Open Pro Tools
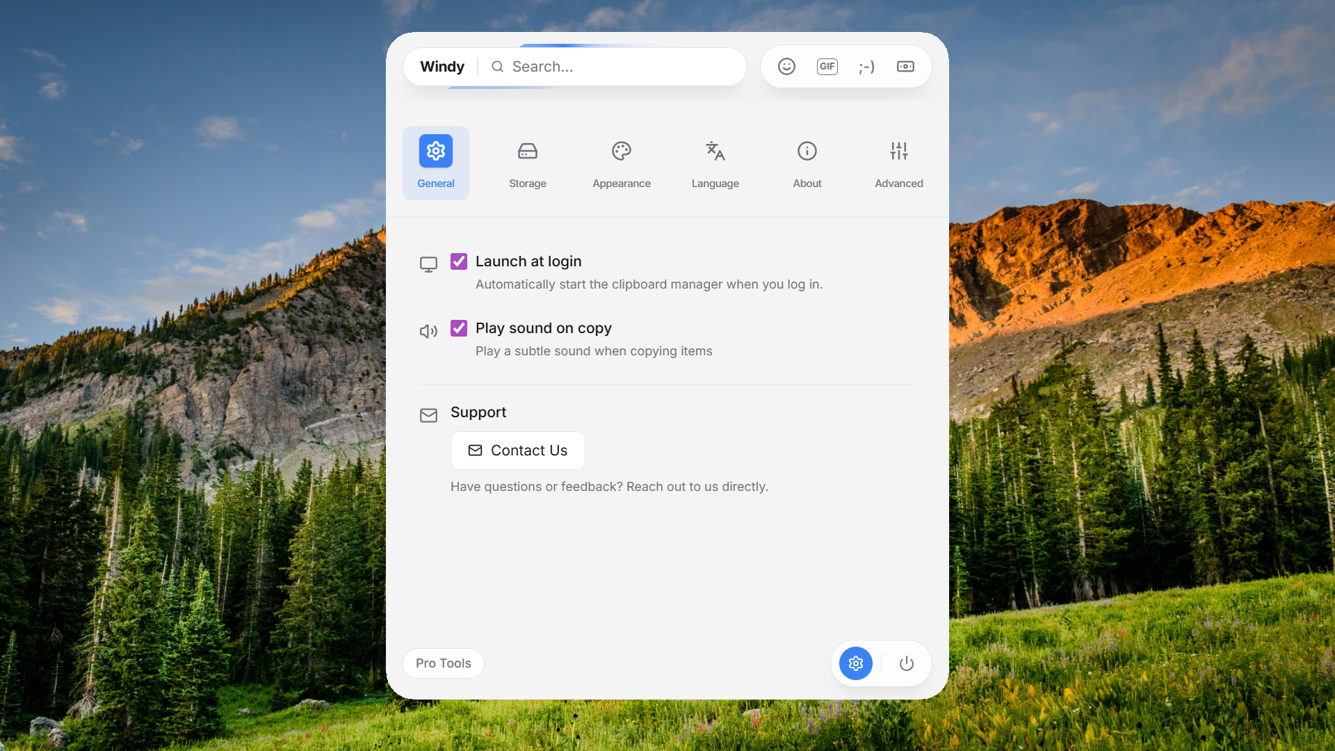Image resolution: width=1335 pixels, height=751 pixels. (x=443, y=663)
